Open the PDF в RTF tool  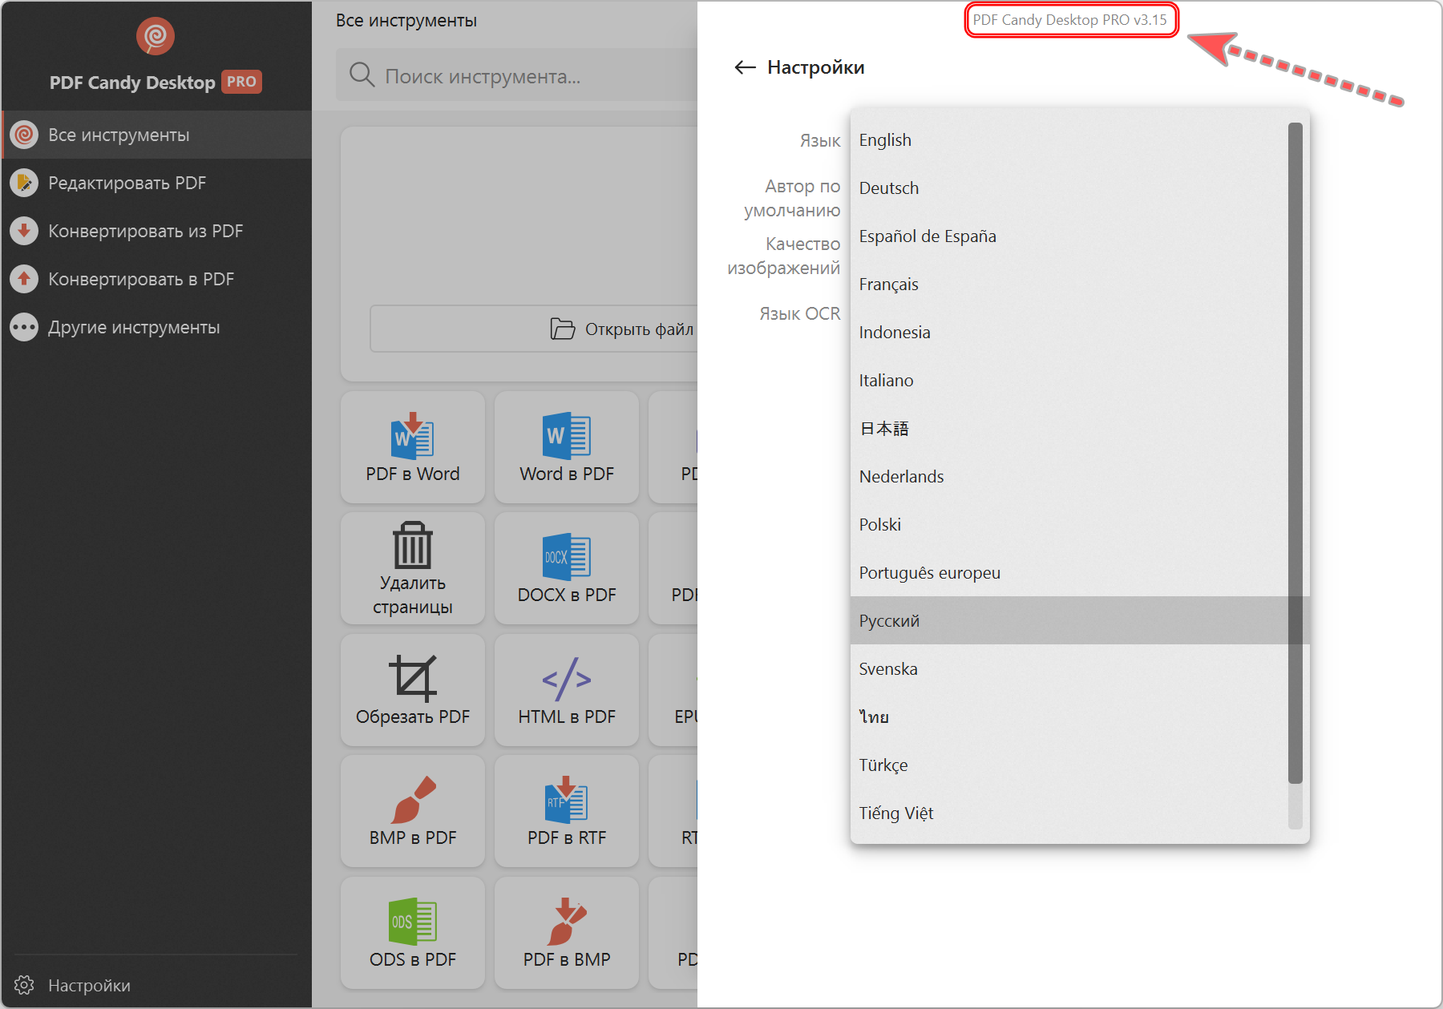coord(567,811)
